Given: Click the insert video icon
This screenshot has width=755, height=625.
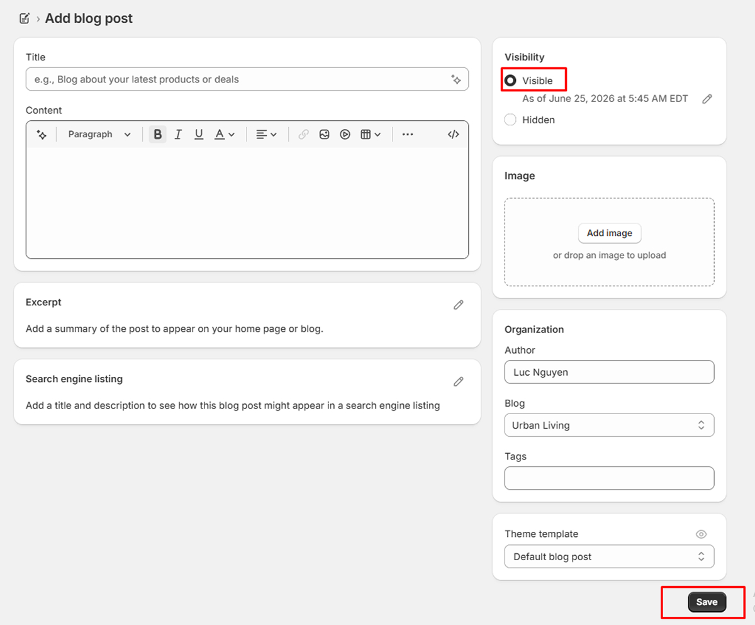Looking at the screenshot, I should (345, 134).
